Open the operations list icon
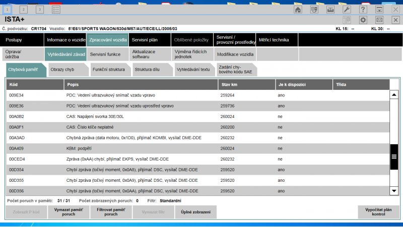The width and height of the screenshot is (403, 227). [x=56, y=10]
